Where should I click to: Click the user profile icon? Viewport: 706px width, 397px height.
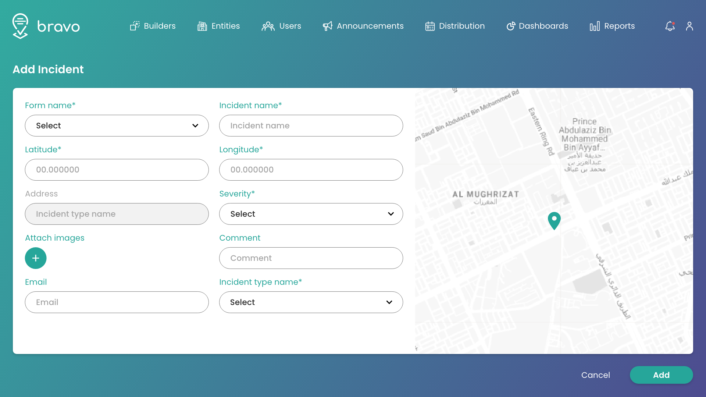pos(689,26)
